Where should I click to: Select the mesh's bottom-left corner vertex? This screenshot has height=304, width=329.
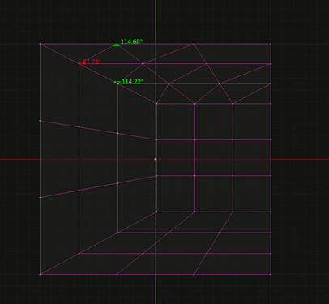[40, 275]
